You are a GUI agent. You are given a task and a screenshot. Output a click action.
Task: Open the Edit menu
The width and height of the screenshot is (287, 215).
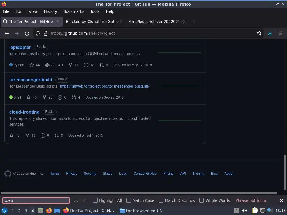pos(19,11)
